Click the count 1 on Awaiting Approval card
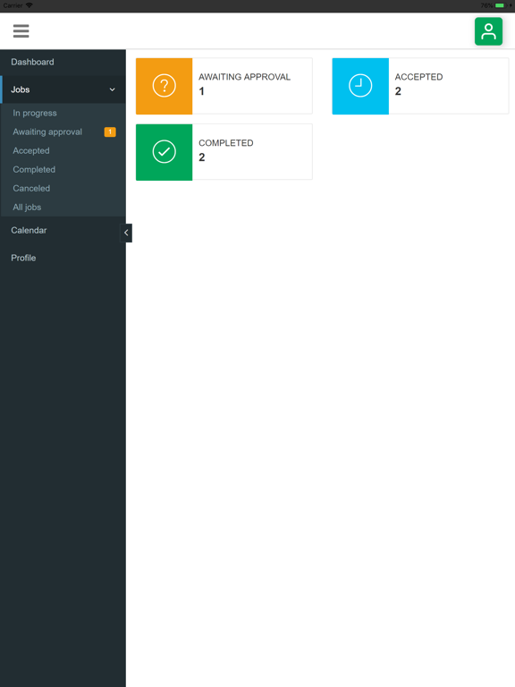 point(201,91)
